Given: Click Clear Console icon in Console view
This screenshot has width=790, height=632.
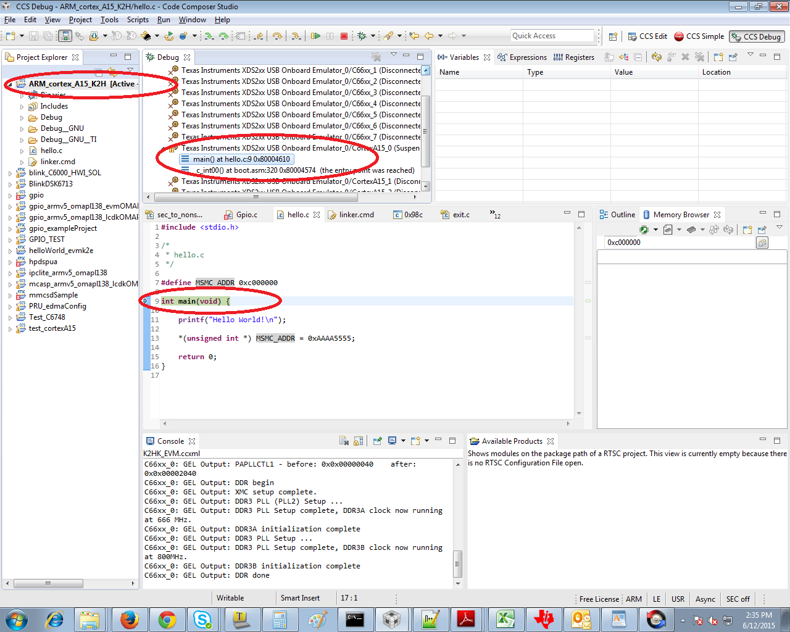Looking at the screenshot, I should click(x=344, y=441).
